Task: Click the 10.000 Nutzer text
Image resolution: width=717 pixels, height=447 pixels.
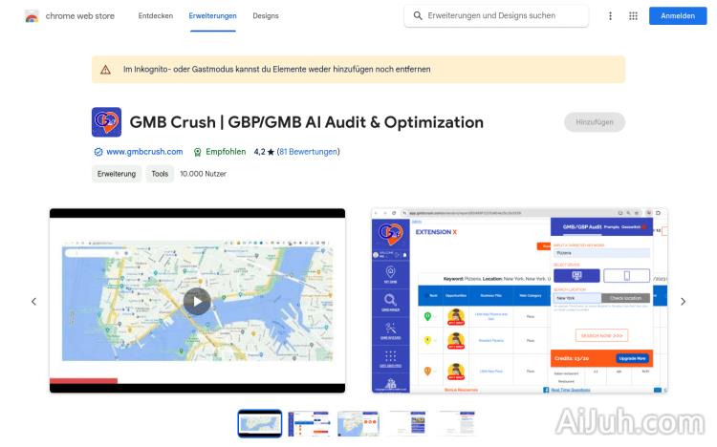Action: [203, 174]
